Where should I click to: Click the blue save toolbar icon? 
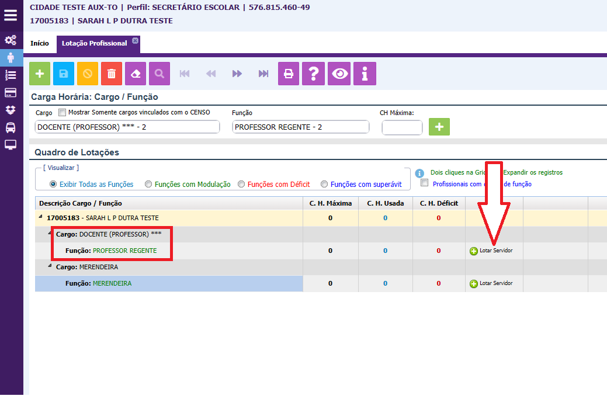(64, 74)
